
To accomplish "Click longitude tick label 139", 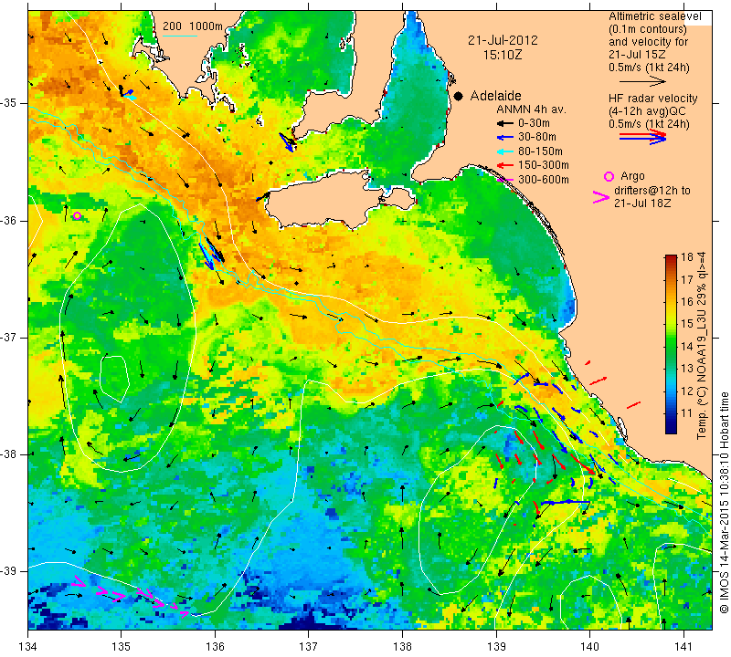I will [x=496, y=647].
